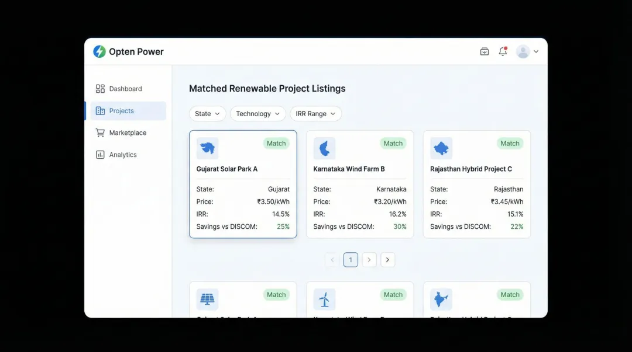Open the Technology filter dropdown
This screenshot has width=632, height=352.
click(x=257, y=113)
